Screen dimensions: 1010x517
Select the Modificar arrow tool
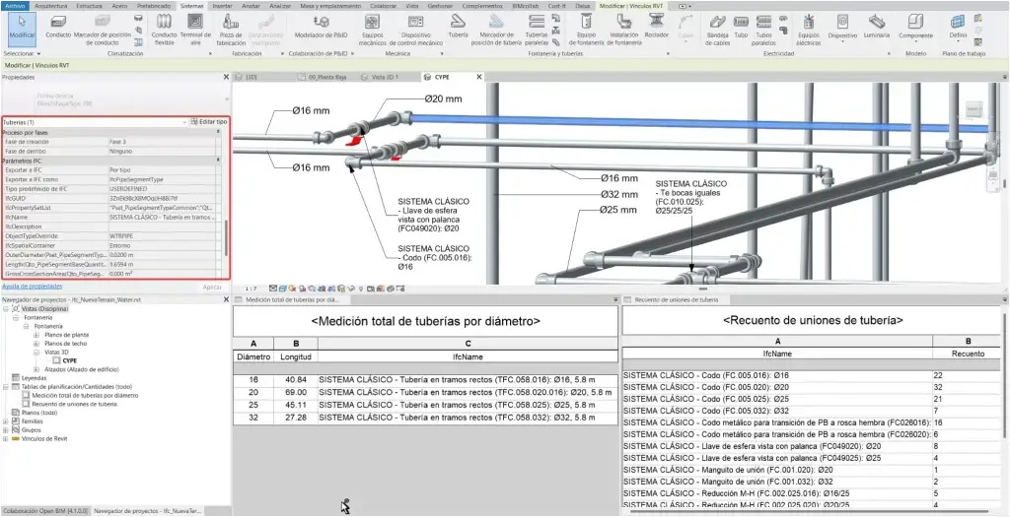click(x=22, y=29)
